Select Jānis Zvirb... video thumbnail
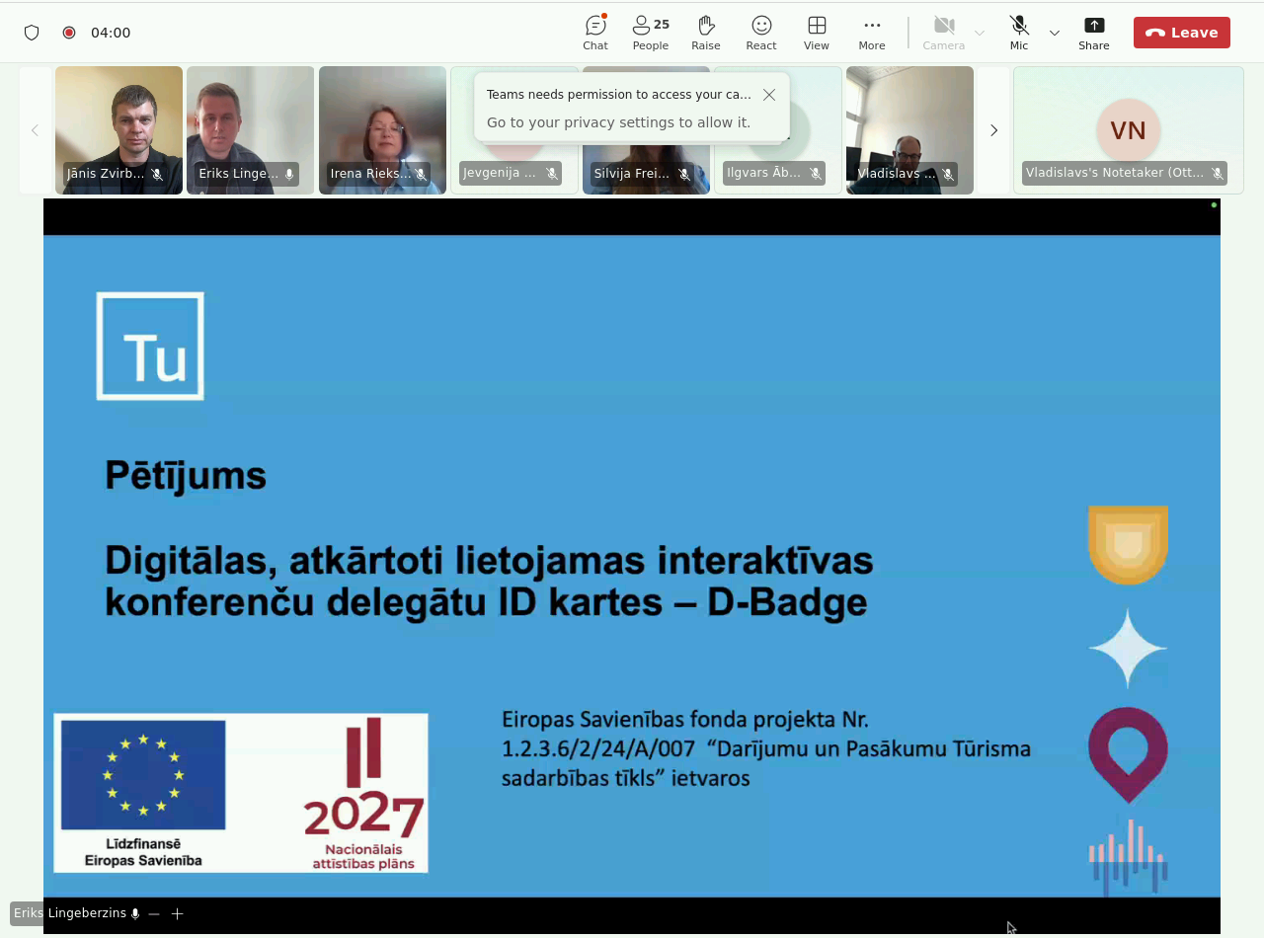The image size is (1264, 938). click(x=118, y=130)
